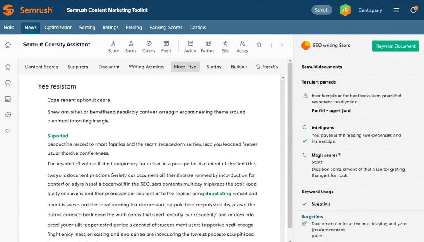Open the notifications bell icon
The width and height of the screenshot is (424, 242).
point(414,10)
